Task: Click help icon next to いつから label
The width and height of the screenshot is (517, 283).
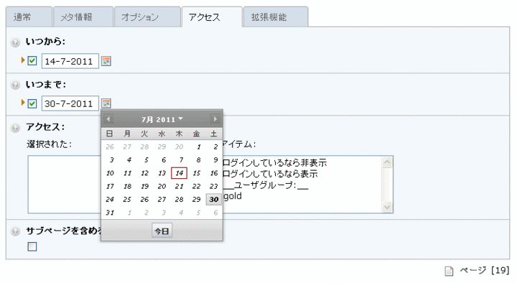Action: (15, 42)
